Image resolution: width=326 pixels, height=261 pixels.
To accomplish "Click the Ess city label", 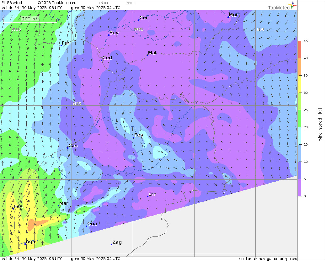I will pyautogui.click(x=18, y=206).
